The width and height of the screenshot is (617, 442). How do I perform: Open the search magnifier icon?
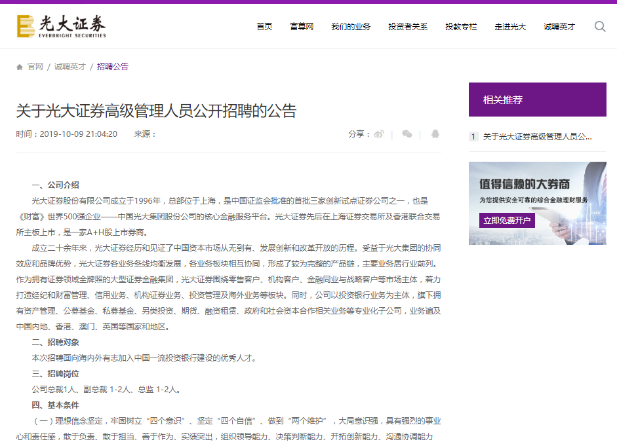[x=600, y=26]
